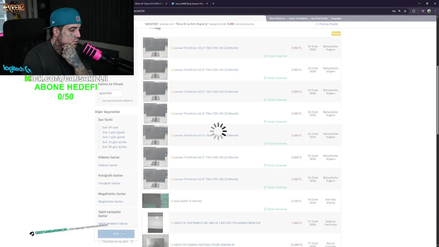Click the yellow icon before ASUS TUF VG279QM

pyautogui.click(x=172, y=223)
